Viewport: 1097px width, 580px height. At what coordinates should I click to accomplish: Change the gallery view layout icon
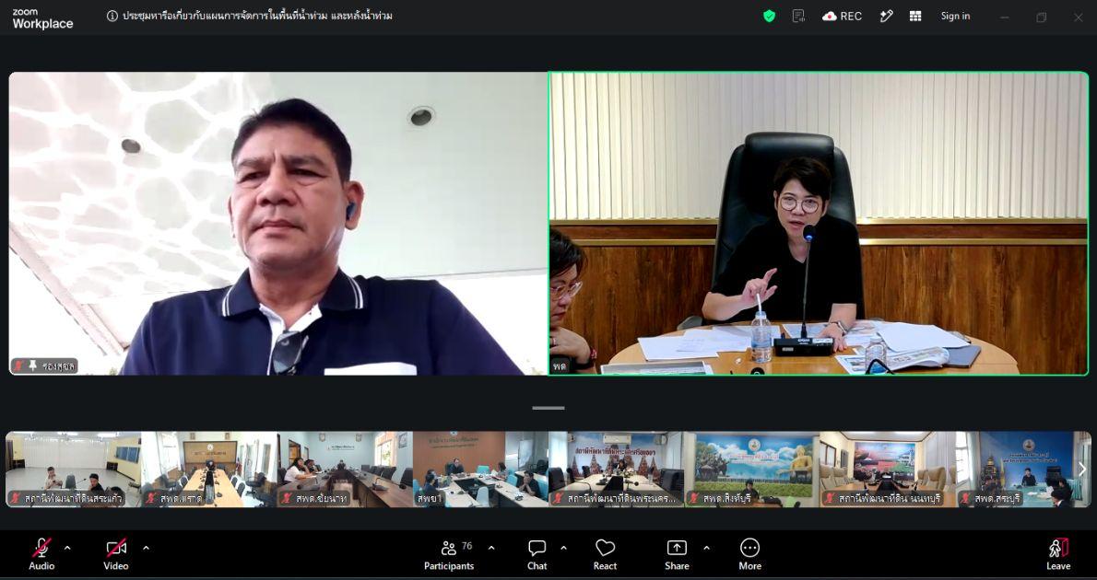(x=915, y=16)
